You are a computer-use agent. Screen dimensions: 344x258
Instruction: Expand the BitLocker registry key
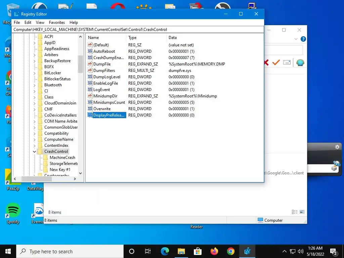tap(35, 73)
